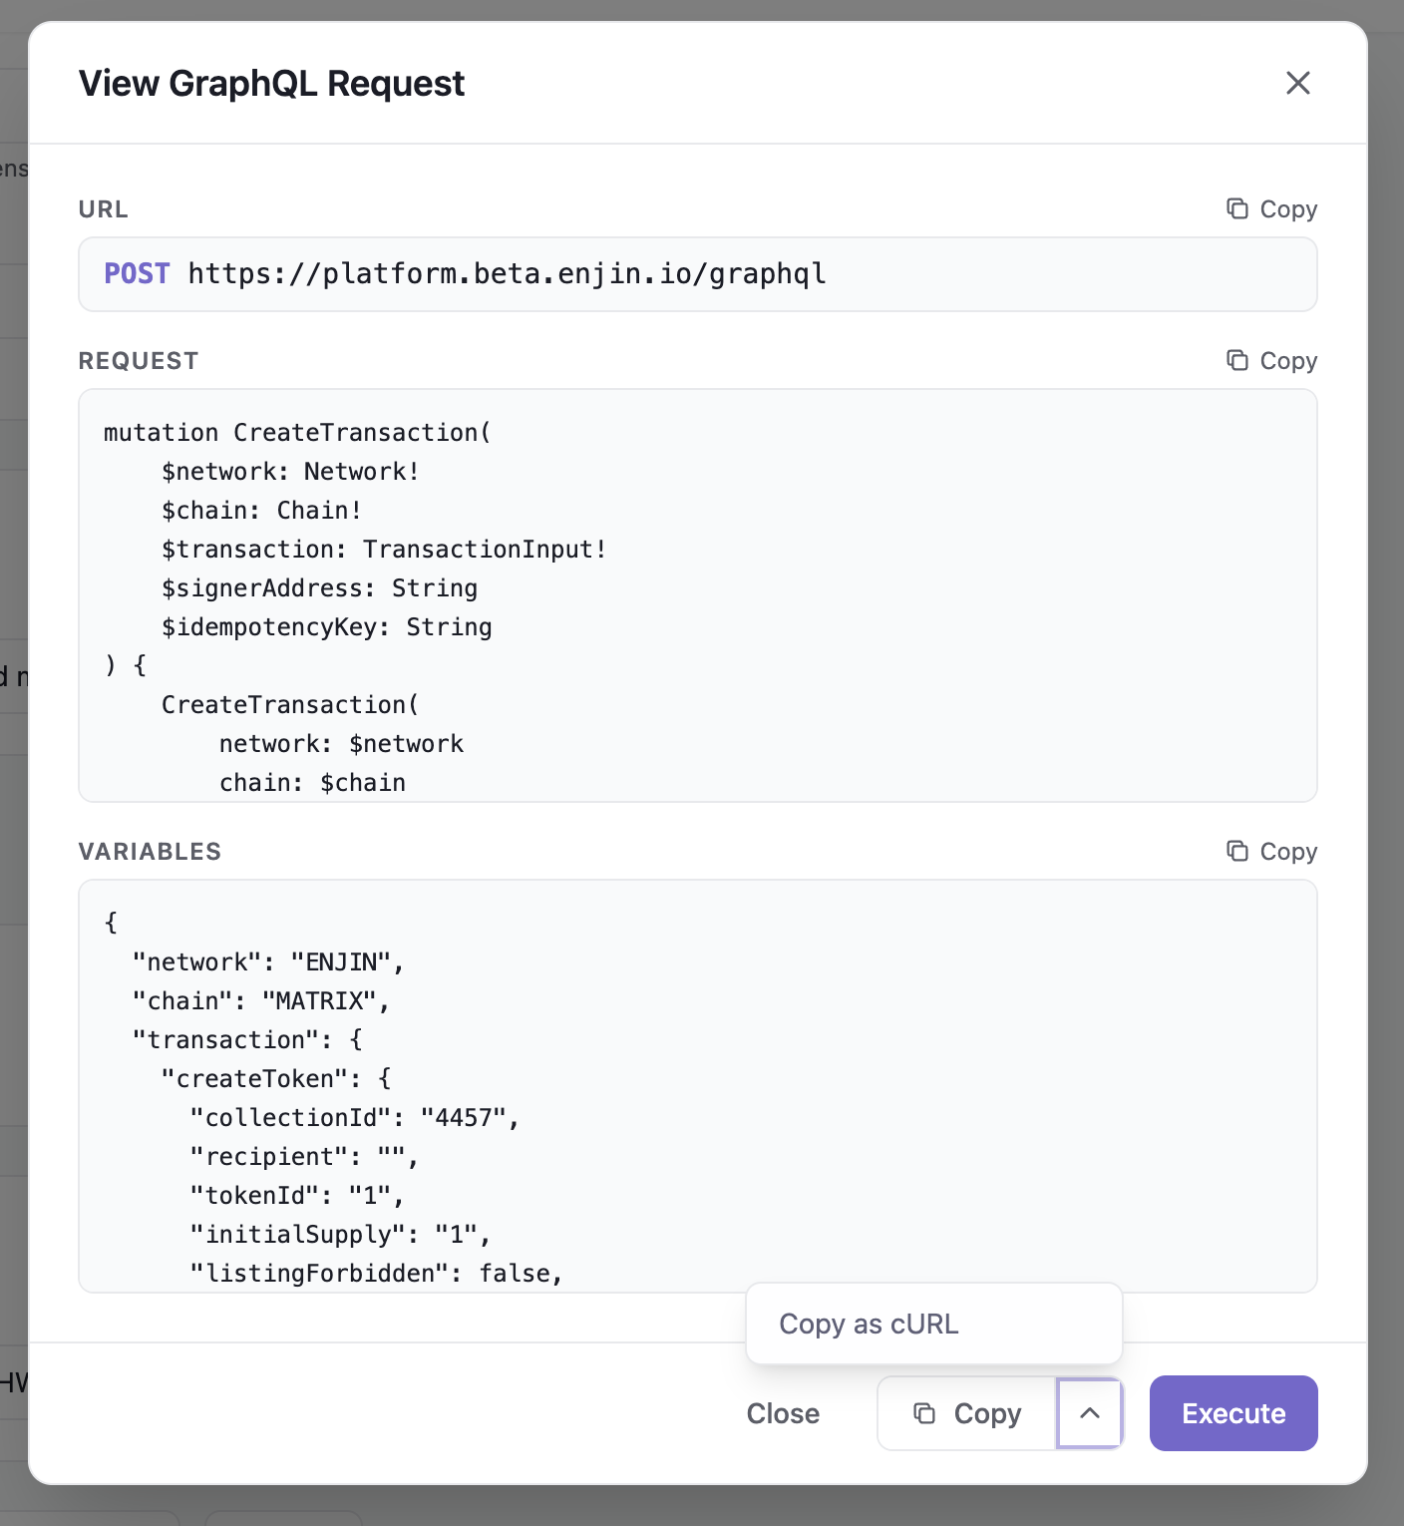Screen dimensions: 1404x1526
Task: Click the "listingForbidden": false line
Action: [x=377, y=1274]
